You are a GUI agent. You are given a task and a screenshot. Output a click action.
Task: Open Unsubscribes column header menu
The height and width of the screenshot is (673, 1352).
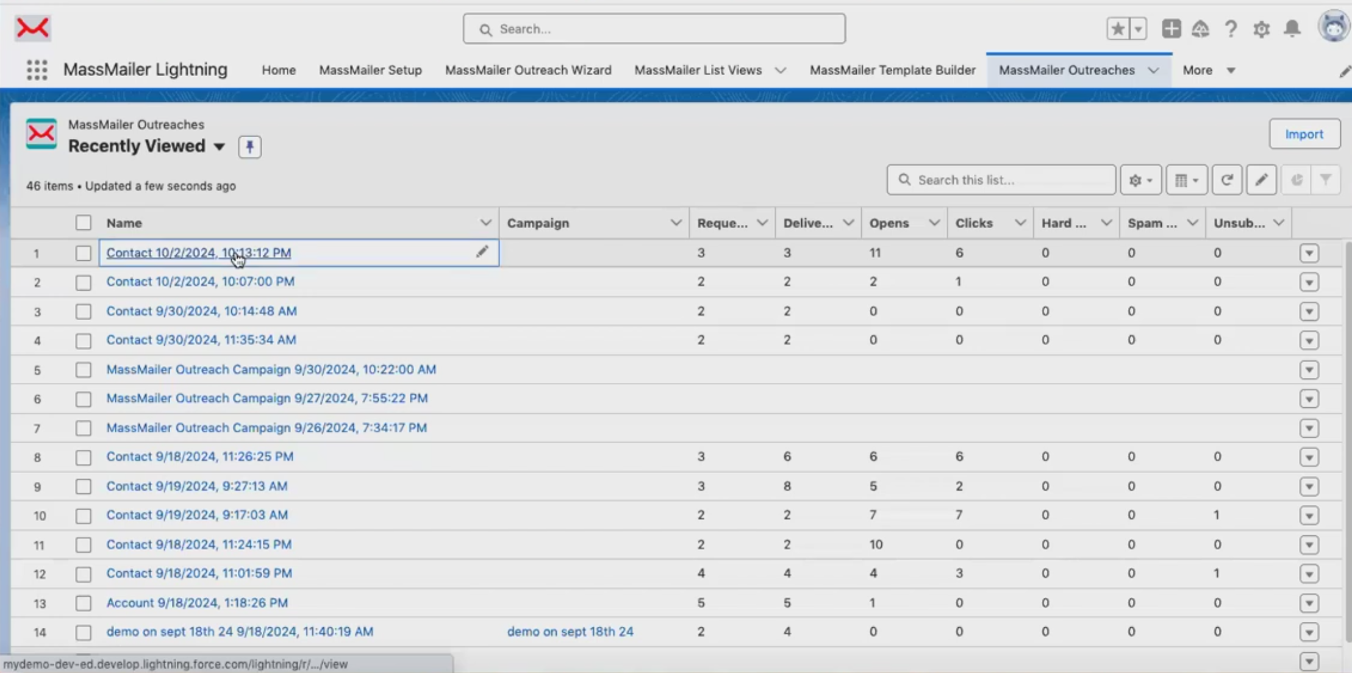coord(1278,223)
